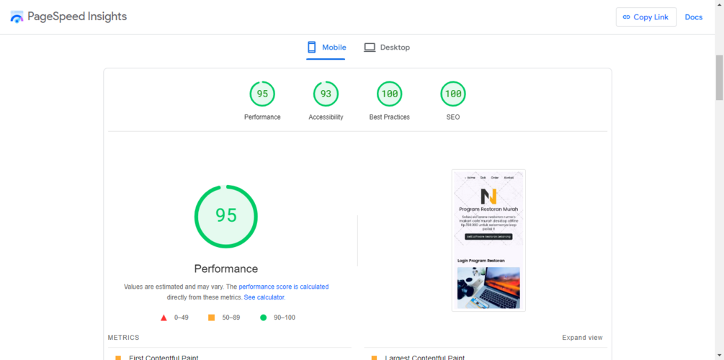Click the Accessibility label

tap(326, 117)
